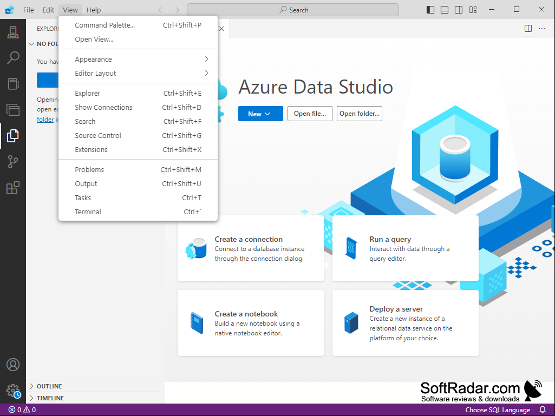Click the Create a notebook icon
555x416 pixels.
[x=197, y=323]
